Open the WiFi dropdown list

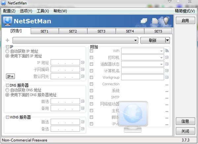click(143, 51)
